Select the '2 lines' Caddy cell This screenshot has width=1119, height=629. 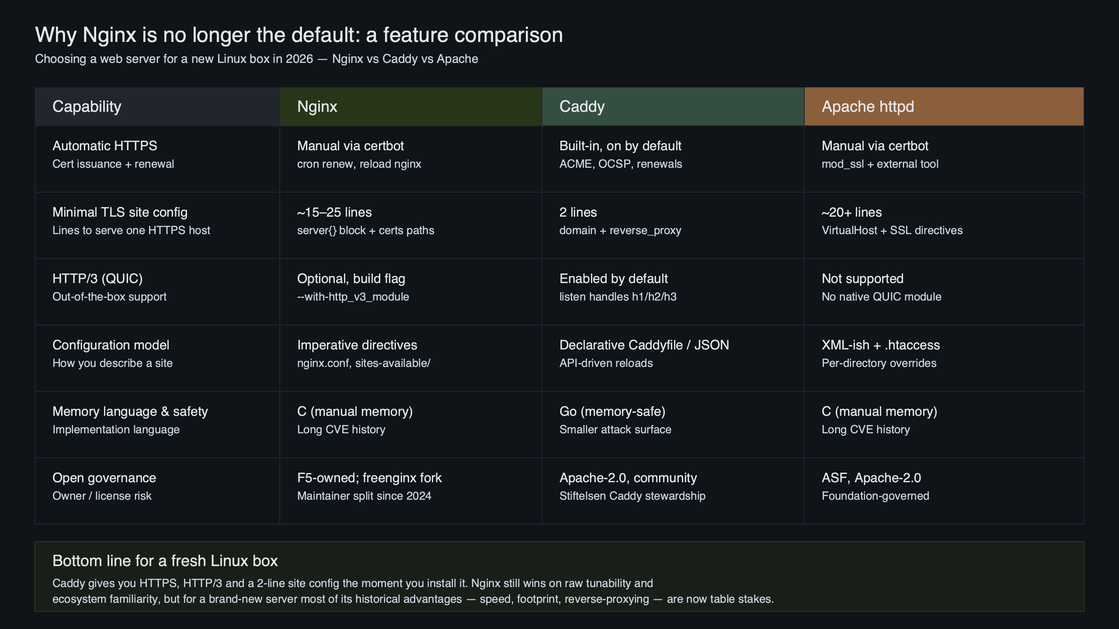578,212
